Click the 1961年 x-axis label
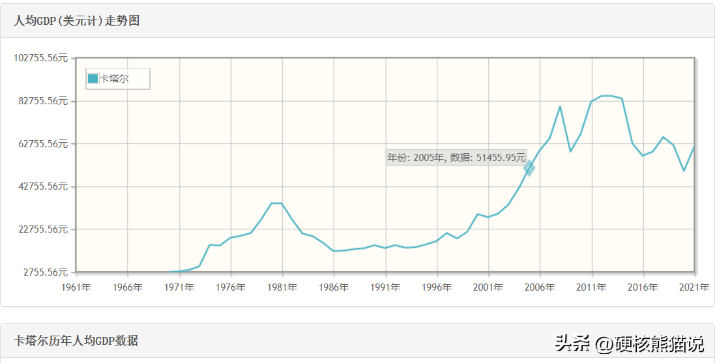This screenshot has height=363, width=715. click(x=76, y=287)
